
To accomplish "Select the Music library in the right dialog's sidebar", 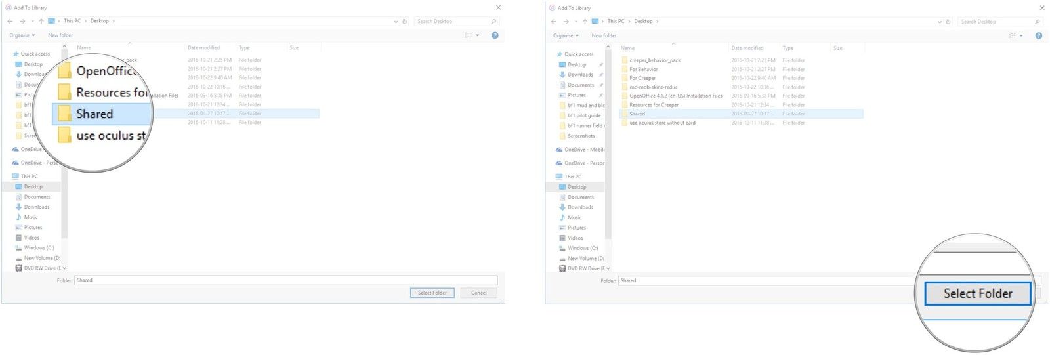I will pos(574,217).
